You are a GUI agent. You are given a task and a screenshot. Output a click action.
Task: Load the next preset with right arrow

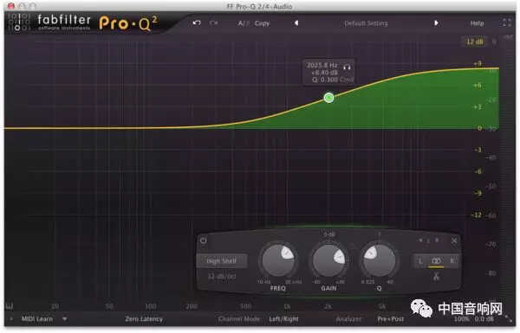436,23
